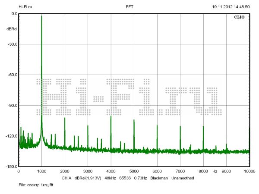
Task: Click the top of the 1000 Hz fundamental peak
Action: pos(41,16)
